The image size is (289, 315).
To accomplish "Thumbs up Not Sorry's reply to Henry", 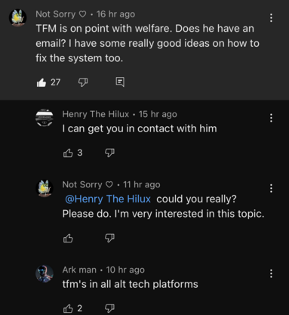I will point(68,238).
